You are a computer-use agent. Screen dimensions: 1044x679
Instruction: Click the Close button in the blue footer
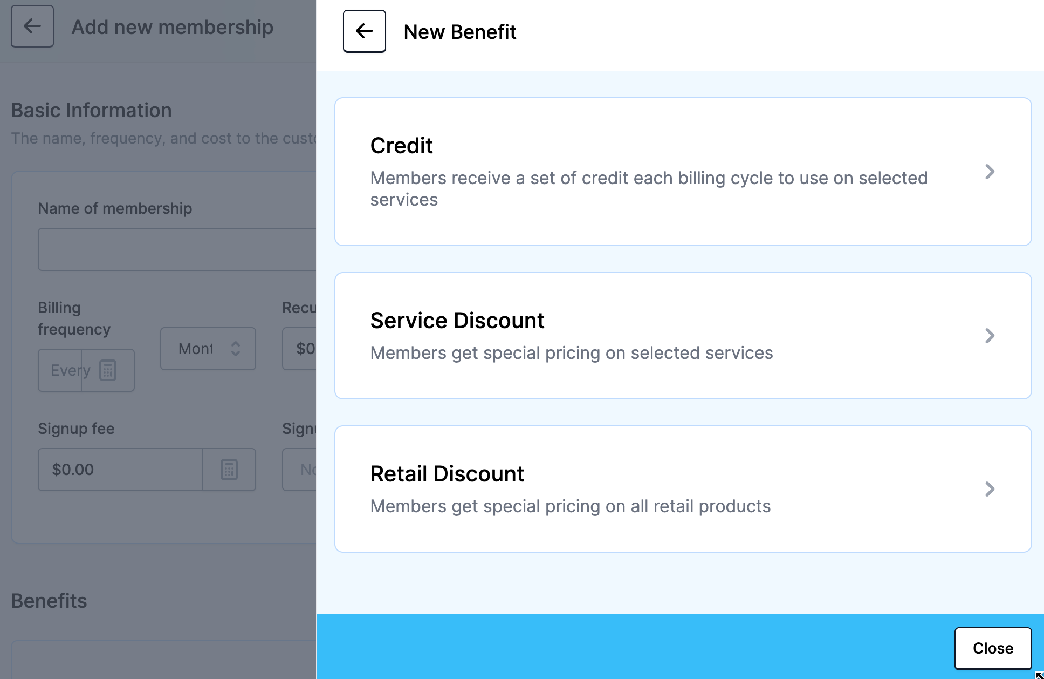coord(993,648)
